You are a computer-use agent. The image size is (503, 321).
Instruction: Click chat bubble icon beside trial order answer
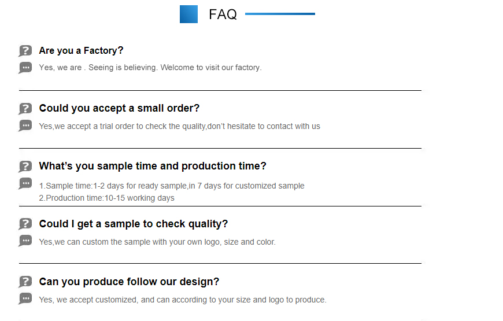(x=25, y=126)
